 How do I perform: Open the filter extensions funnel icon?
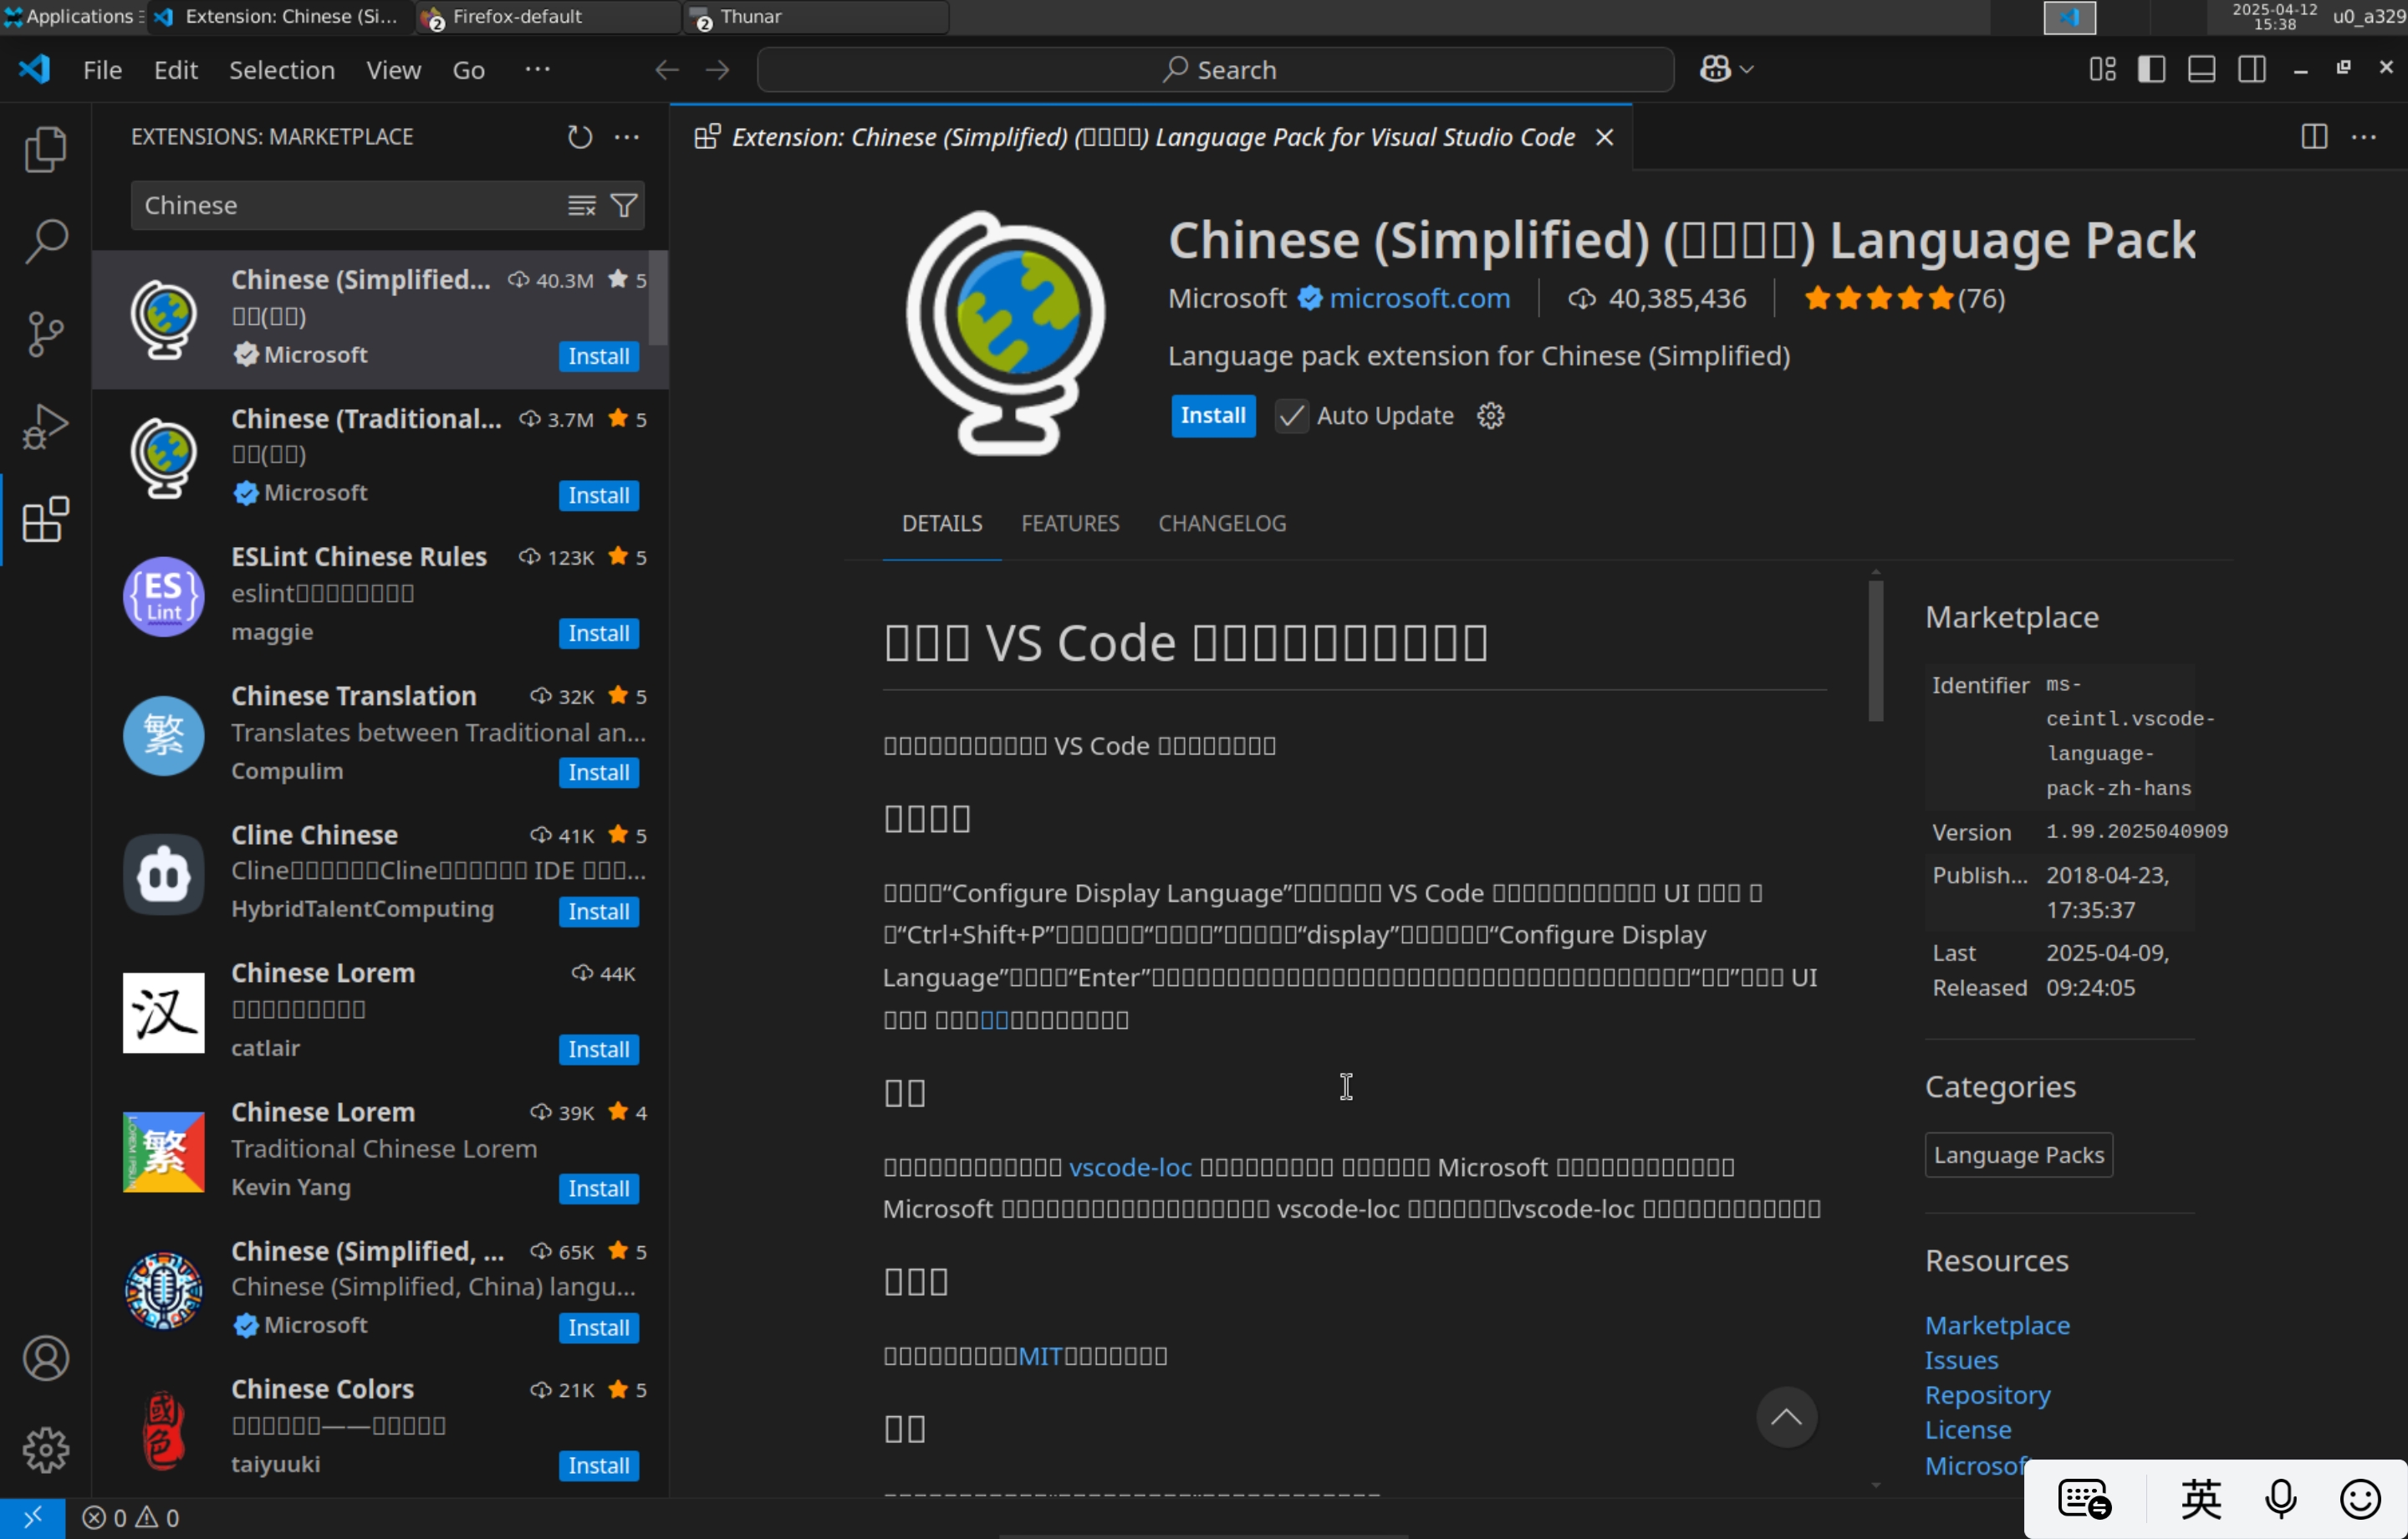624,205
